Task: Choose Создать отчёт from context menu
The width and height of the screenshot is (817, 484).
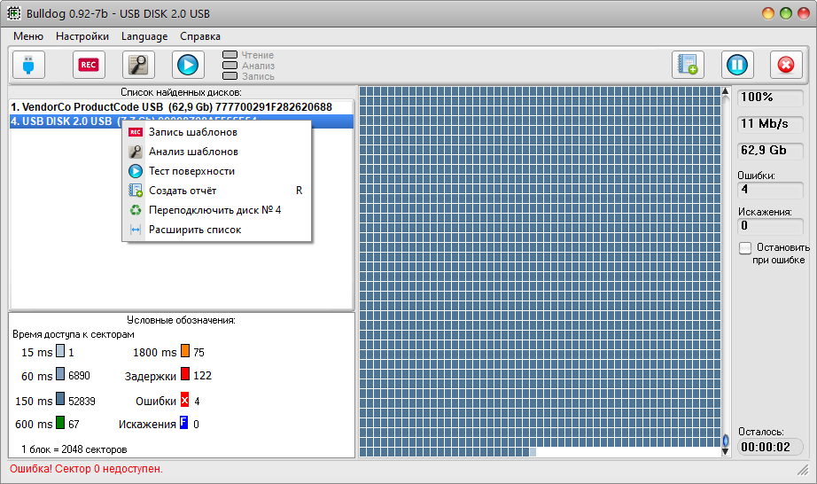Action: coord(217,191)
